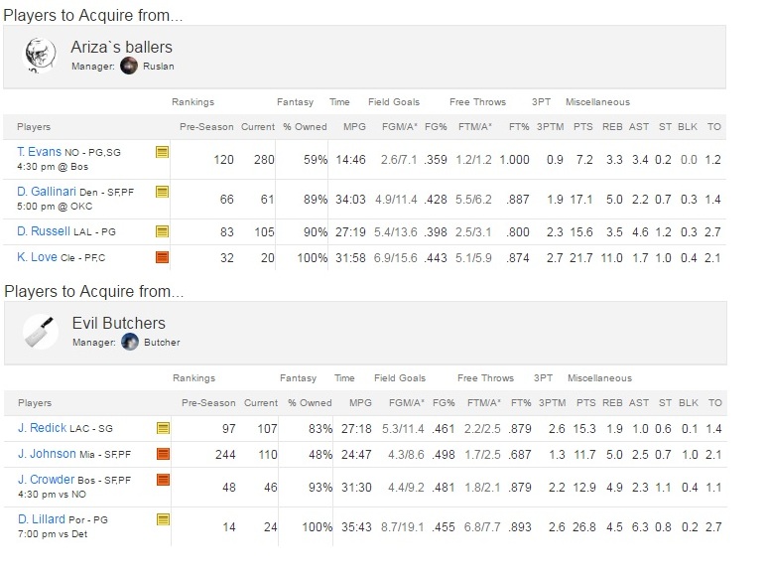Open manager Ruslan's avatar
Screen dimensions: 767x578
point(129,67)
